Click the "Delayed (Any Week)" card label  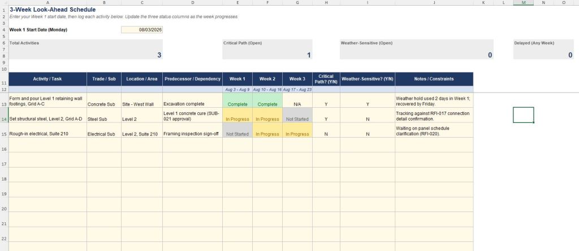534,43
